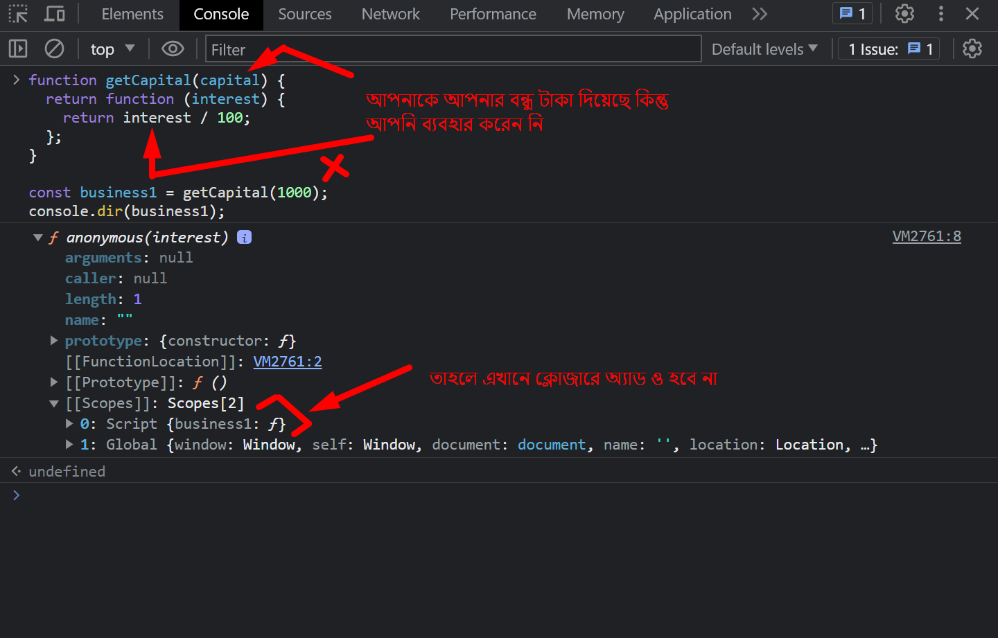Open DevTools settings gear in top bar
The height and width of the screenshot is (638, 998).
(x=904, y=14)
